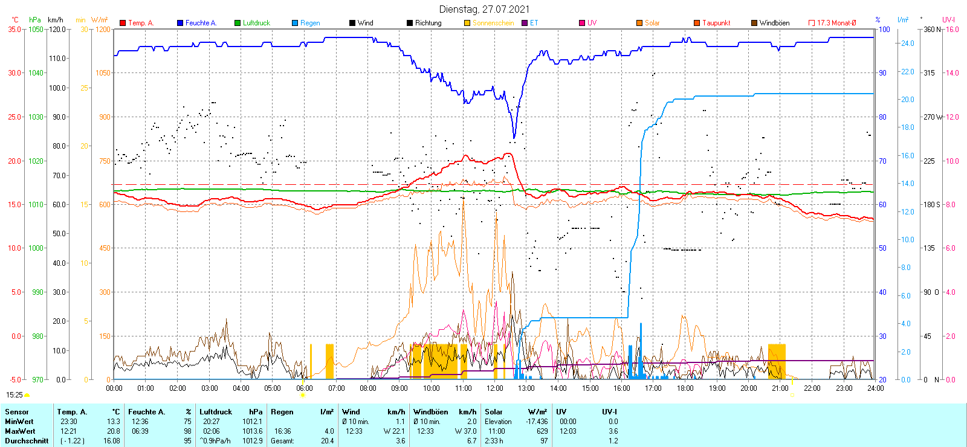This screenshot has height=447, width=967.
Task: Click the 18:00 time axis label
Action: tap(685, 388)
